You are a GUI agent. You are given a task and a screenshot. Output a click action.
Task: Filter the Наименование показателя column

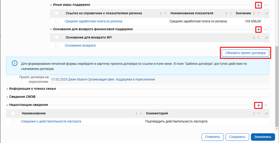tap(231, 13)
